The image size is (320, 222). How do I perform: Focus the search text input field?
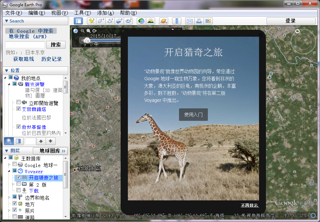click(25, 45)
